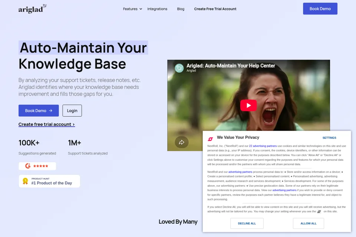Open the video title Ariglad: Auto-Maintain Your Help Center
This screenshot has height=237, width=356.
pyautogui.click(x=231, y=66)
